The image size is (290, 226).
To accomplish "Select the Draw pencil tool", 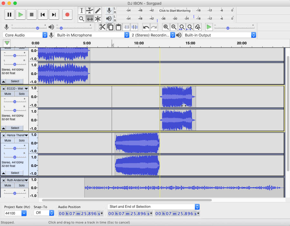I will pos(98,11).
